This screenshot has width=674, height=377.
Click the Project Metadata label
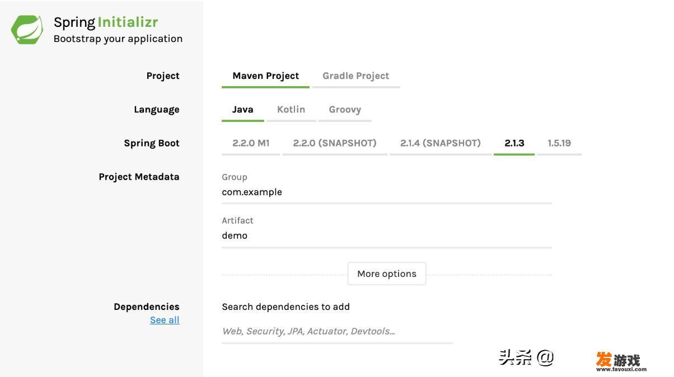pyautogui.click(x=139, y=177)
